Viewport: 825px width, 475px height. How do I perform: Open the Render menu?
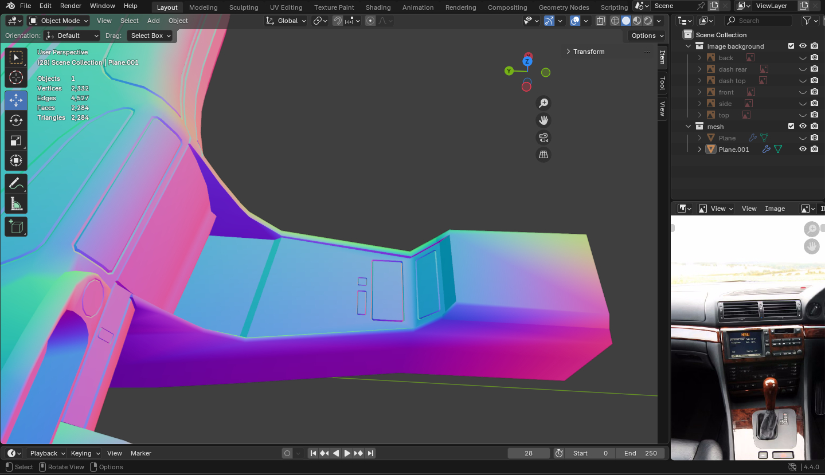coord(71,6)
